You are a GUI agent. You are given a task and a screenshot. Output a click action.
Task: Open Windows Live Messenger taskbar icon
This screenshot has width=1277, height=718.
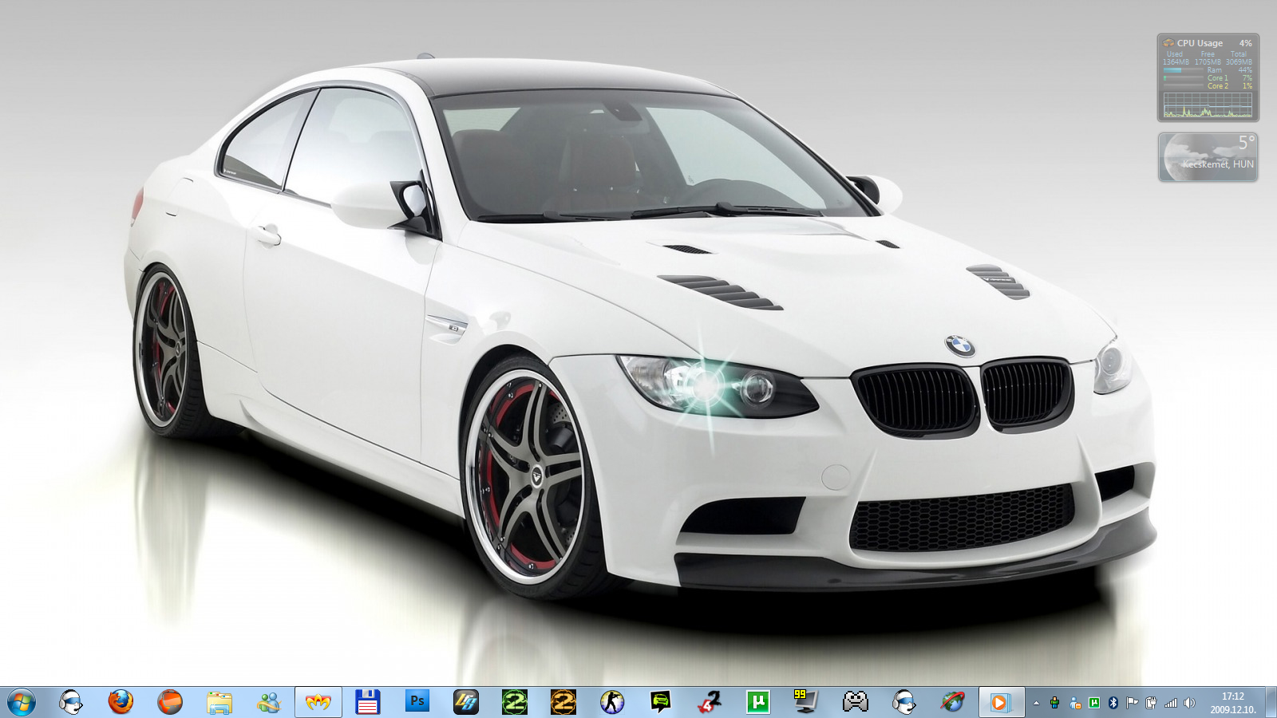[269, 702]
